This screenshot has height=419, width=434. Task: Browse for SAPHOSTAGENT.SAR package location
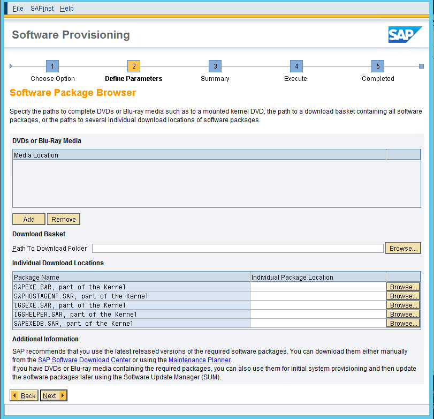(403, 296)
